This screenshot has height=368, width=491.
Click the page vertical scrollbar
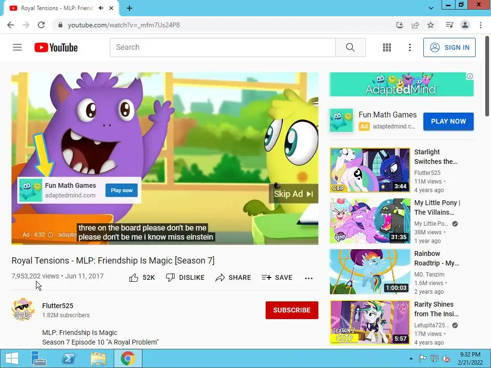[x=488, y=76]
